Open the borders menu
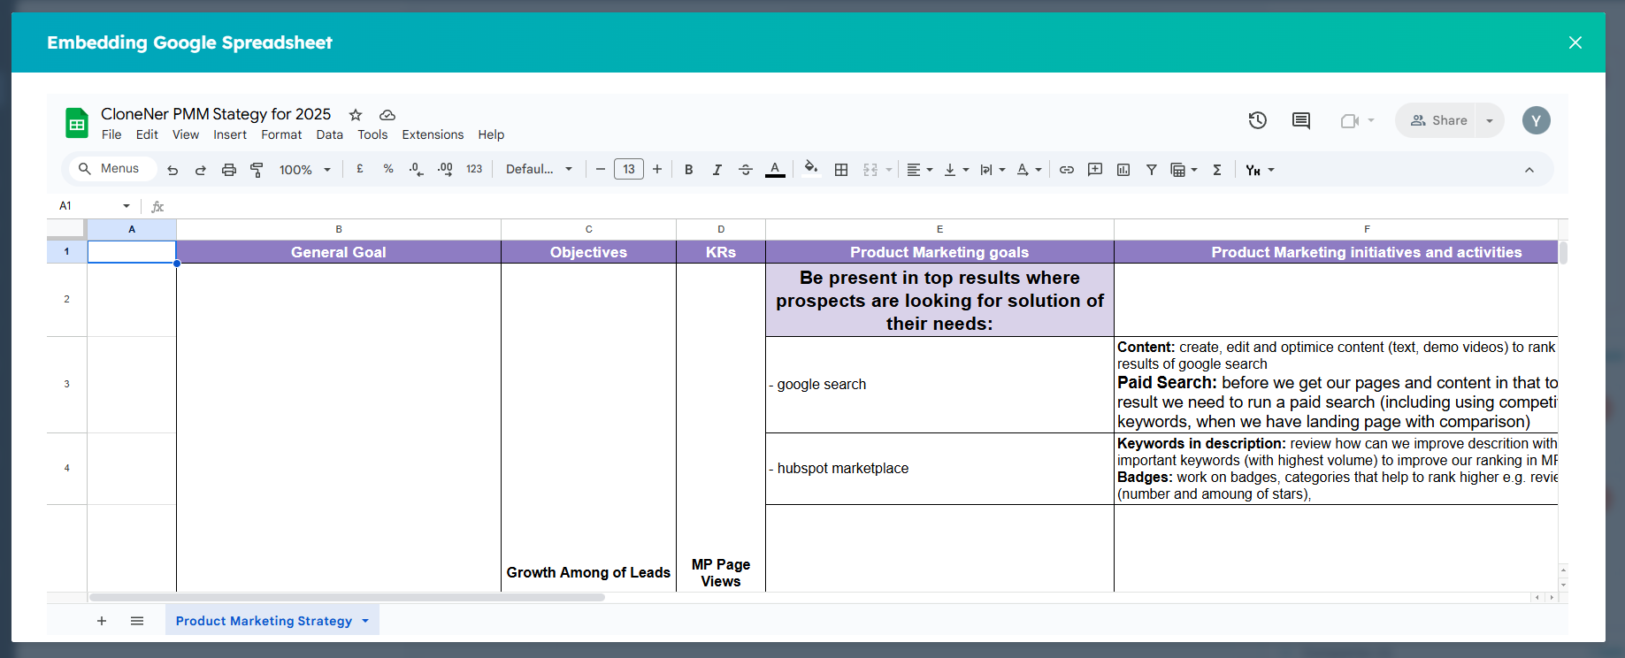 click(x=841, y=170)
